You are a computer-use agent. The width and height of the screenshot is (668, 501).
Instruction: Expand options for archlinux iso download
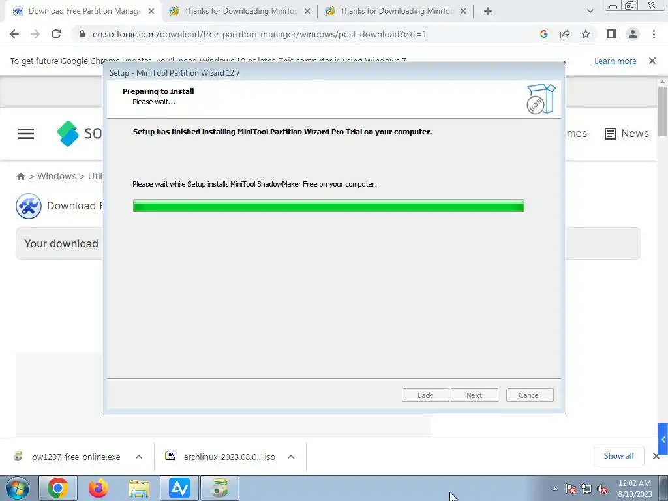[x=291, y=457]
